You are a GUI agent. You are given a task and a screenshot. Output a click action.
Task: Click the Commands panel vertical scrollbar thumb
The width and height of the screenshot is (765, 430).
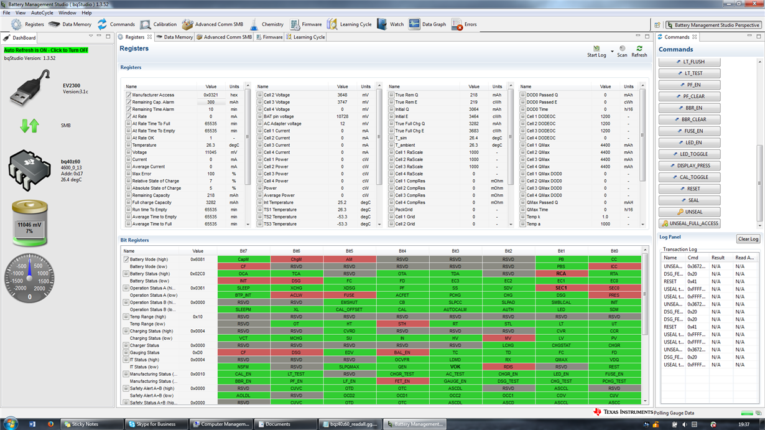pos(759,182)
